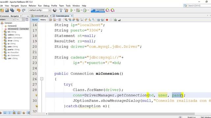
Task: Open the Debug menu
Action: pyautogui.click(x=46, y=6)
